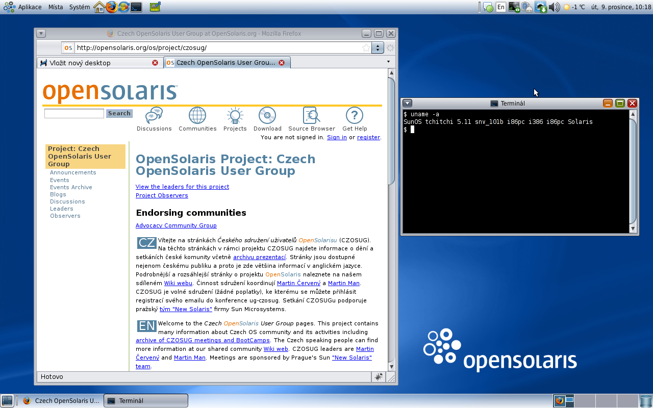
Task: Open the trash bin on bottom panel
Action: (645, 401)
